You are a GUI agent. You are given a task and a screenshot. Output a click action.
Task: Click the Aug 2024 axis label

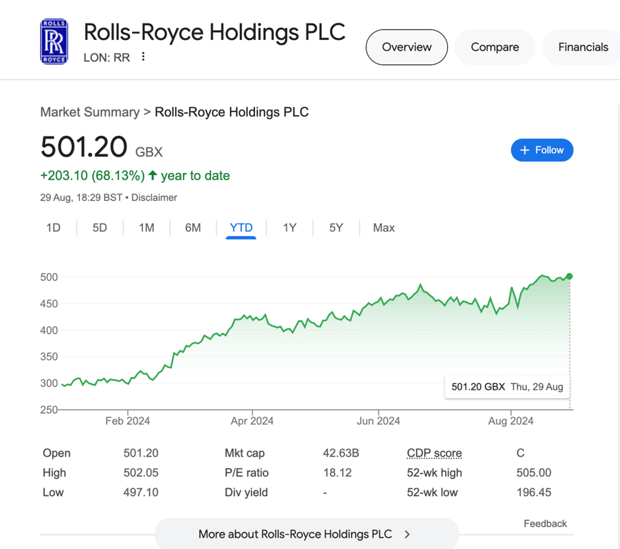(511, 421)
